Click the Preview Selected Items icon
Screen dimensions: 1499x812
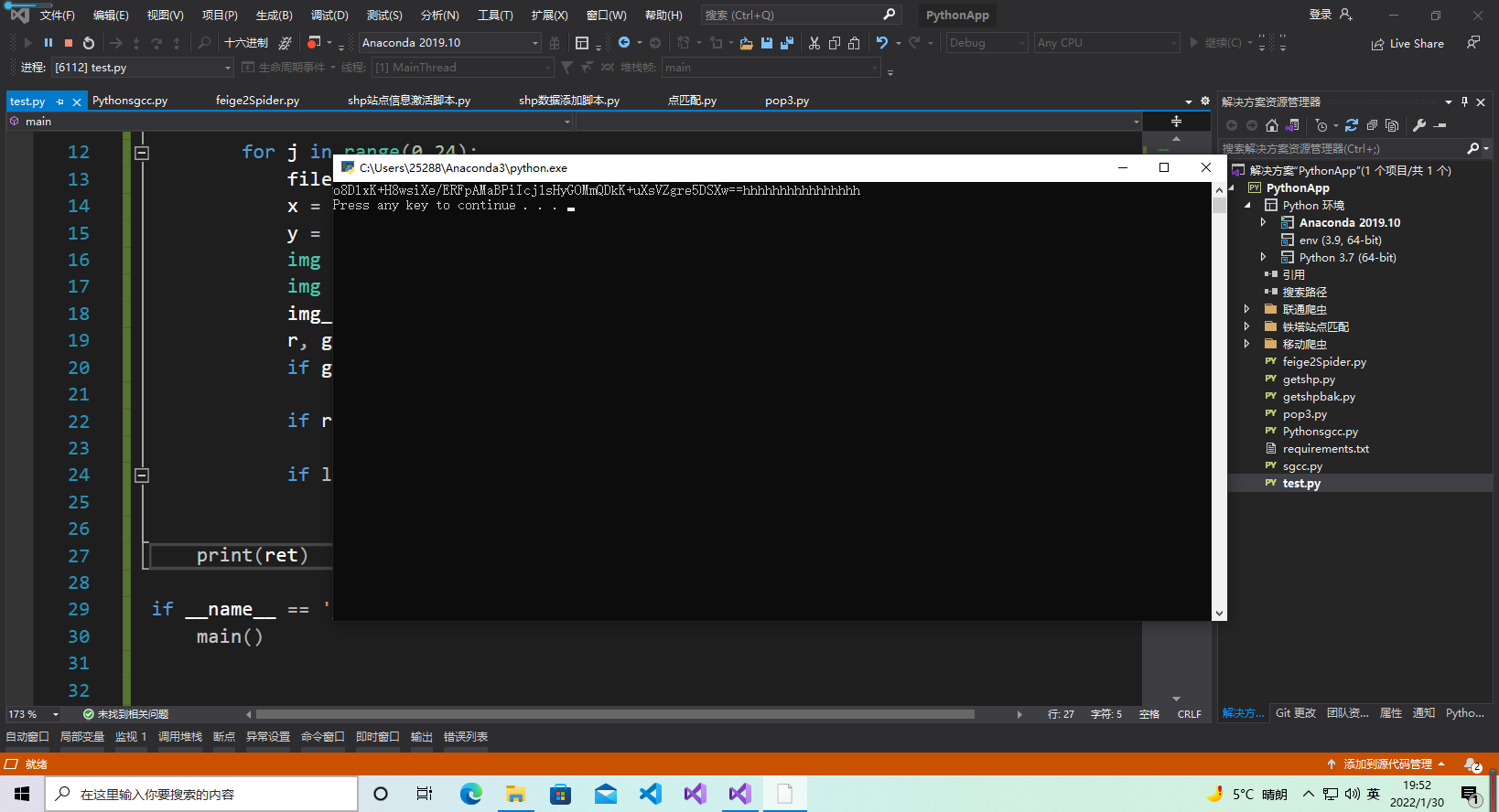point(1440,125)
